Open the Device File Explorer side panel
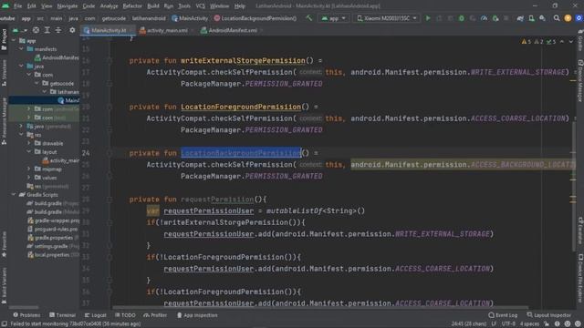Viewport: 584px width, 328px height. click(x=580, y=278)
